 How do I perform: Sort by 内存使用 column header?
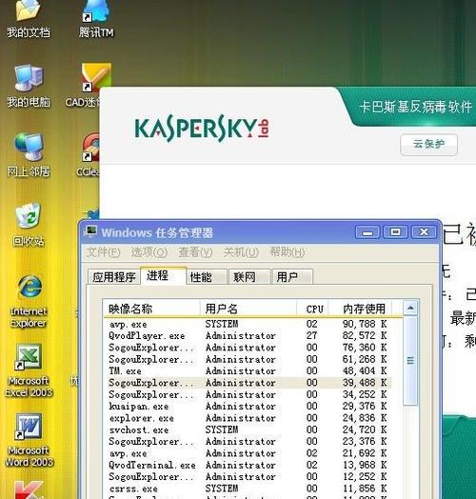click(360, 309)
